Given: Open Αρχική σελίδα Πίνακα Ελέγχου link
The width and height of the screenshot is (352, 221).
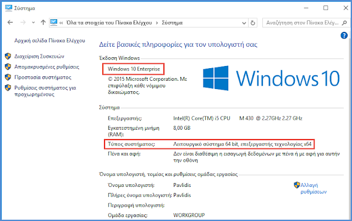Looking at the screenshot, I should tap(50, 41).
